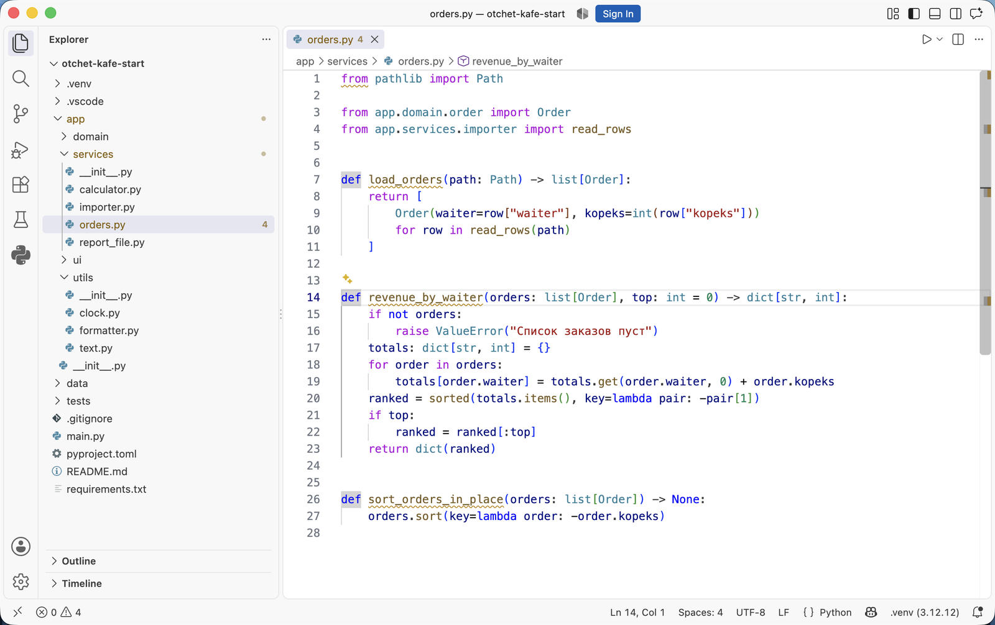Toggle the primary side bar
Image resolution: width=995 pixels, height=625 pixels.
point(914,14)
